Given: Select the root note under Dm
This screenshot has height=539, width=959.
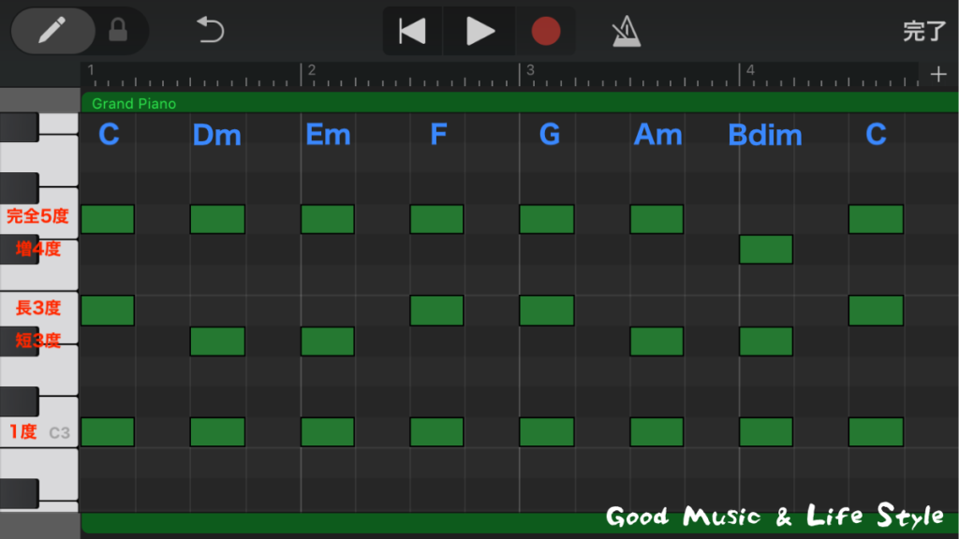Looking at the screenshot, I should 217,432.
